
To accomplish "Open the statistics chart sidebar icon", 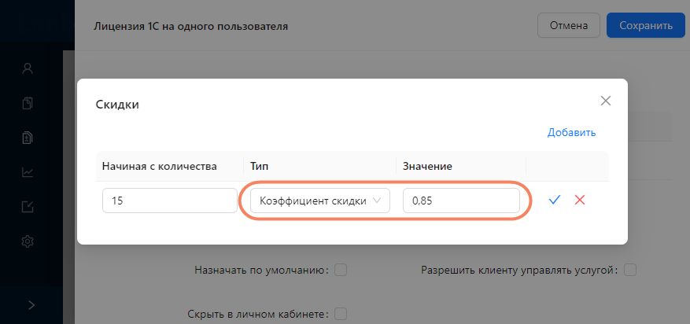I will point(28,172).
